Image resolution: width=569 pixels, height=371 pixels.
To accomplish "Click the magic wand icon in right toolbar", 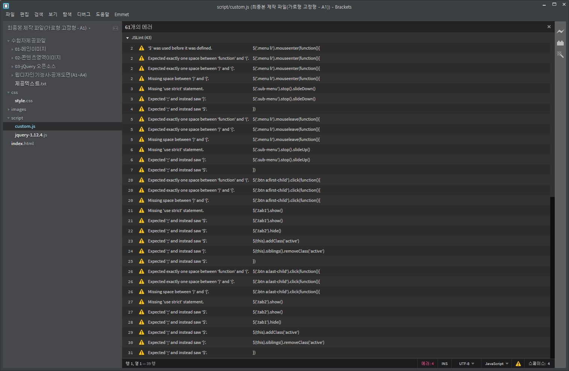I will pos(560,55).
